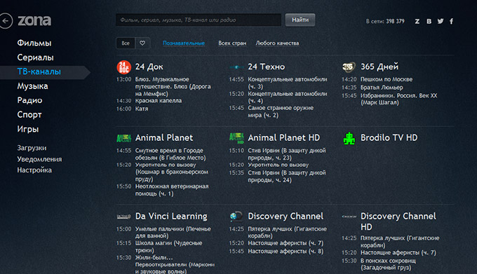Screen dimensions: 477x274
Task: Open the 365 Дней channel logo
Action: click(x=349, y=67)
